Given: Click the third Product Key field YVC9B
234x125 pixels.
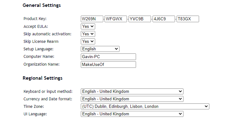Looking at the screenshot, I should [x=140, y=19].
